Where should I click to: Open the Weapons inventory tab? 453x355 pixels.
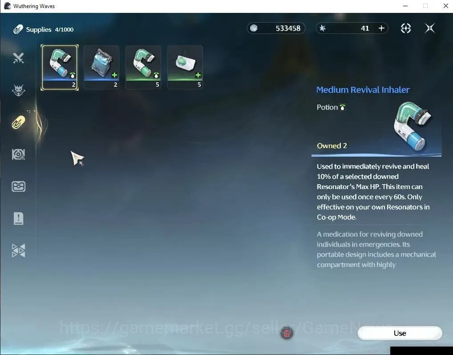(x=18, y=58)
